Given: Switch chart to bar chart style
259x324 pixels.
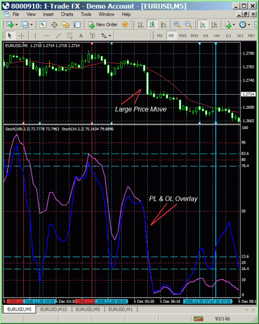Looking at the screenshot, I should point(141,24).
